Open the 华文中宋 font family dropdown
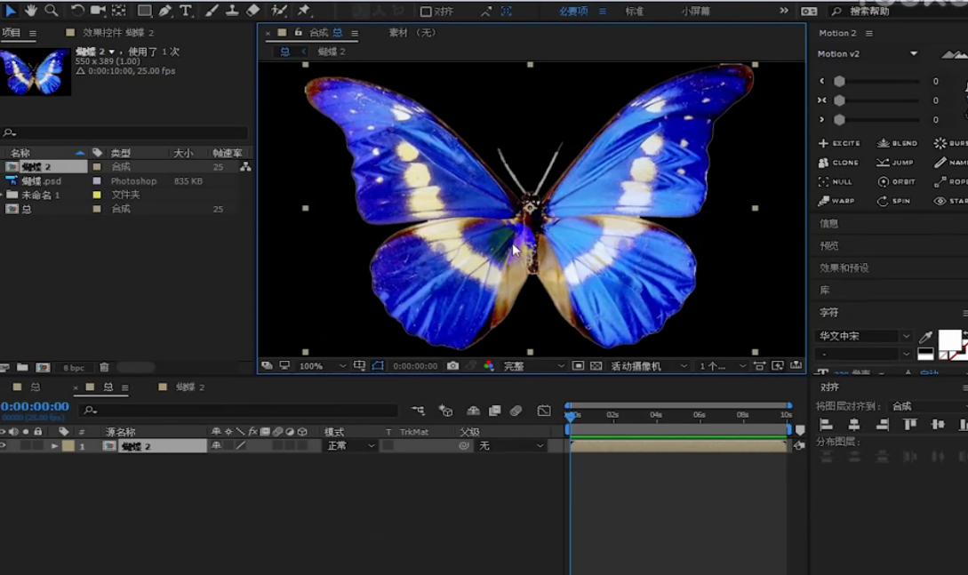Screen dimensions: 968x575 (x=863, y=336)
